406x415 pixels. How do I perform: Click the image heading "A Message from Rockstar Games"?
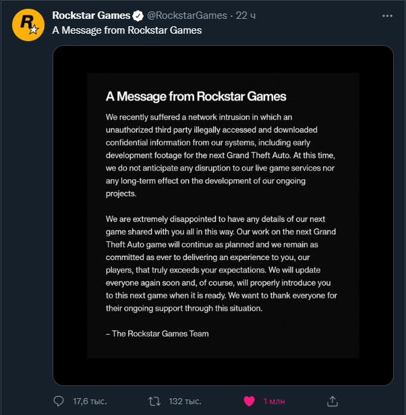196,96
